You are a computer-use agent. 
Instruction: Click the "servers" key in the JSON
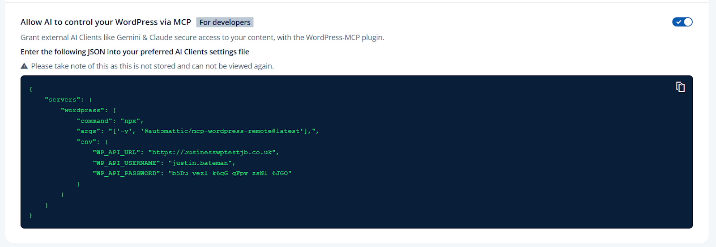(63, 100)
